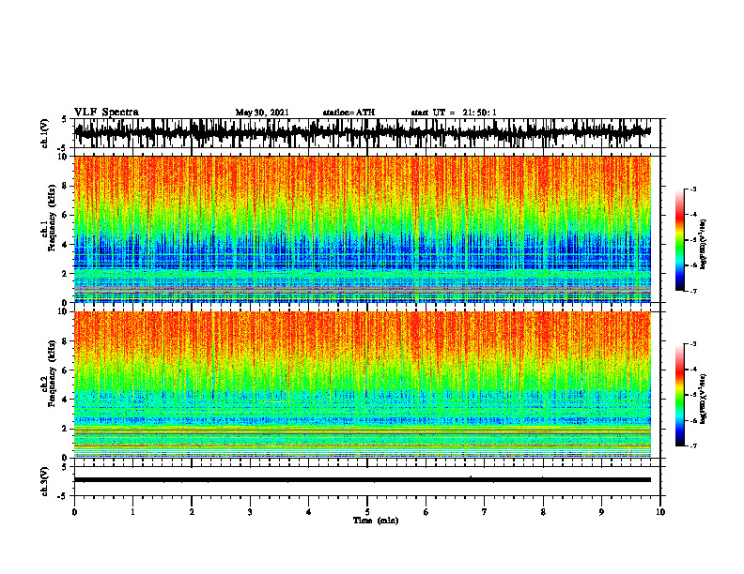
Task: Click the "ch.1(V)" axis label
Action: [45, 133]
